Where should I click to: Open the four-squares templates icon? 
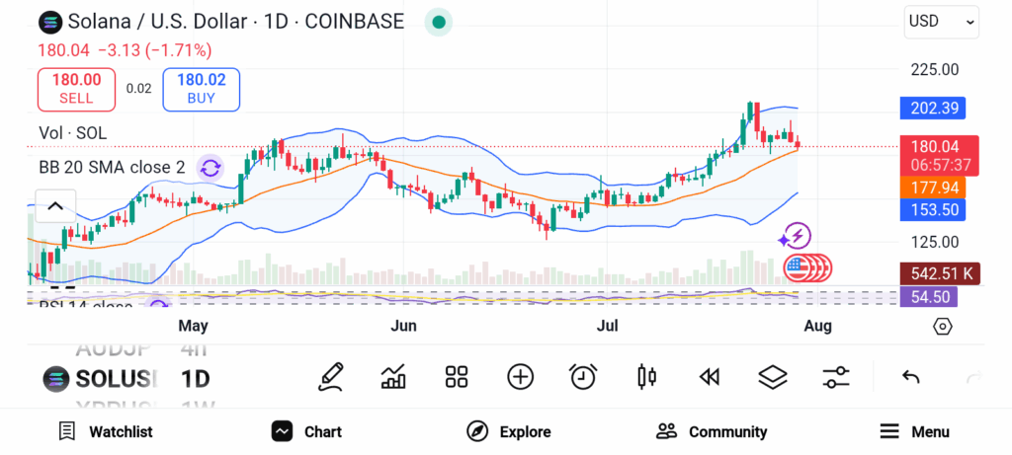456,376
